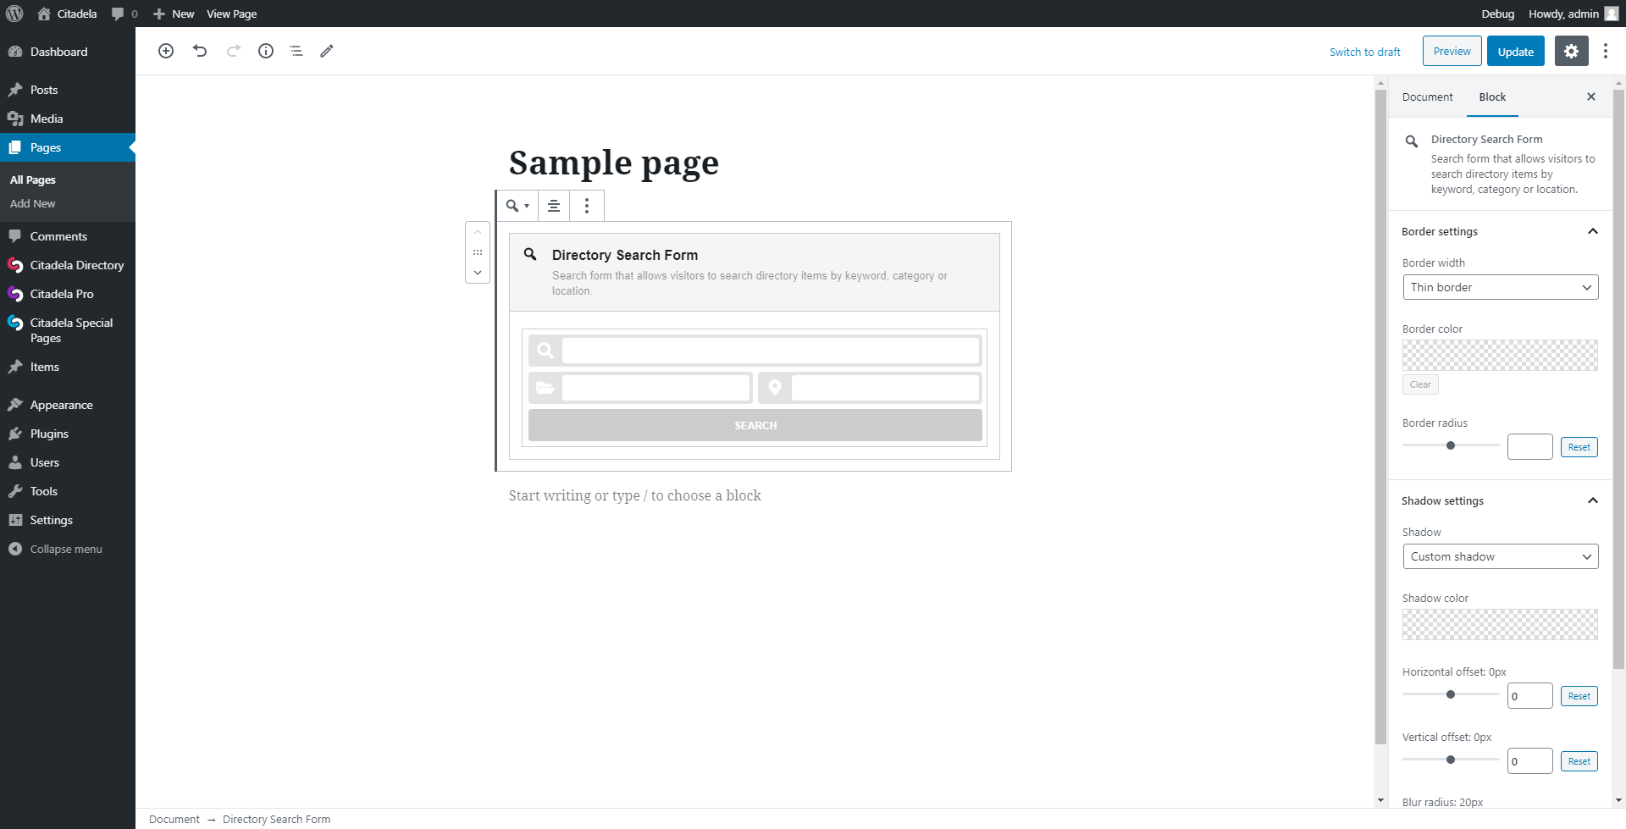Select the pencil tools icon
1626x829 pixels.
point(327,51)
